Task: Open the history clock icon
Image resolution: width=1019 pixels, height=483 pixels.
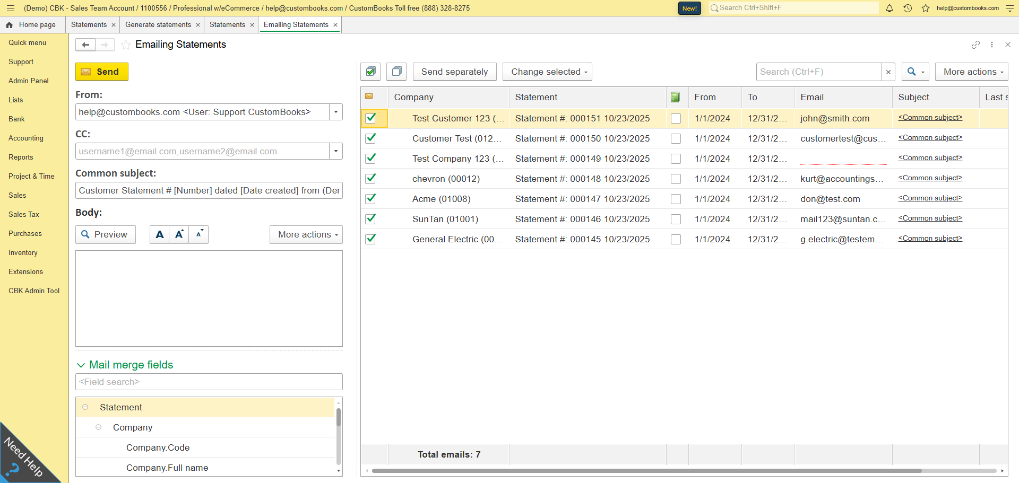Action: pos(908,8)
